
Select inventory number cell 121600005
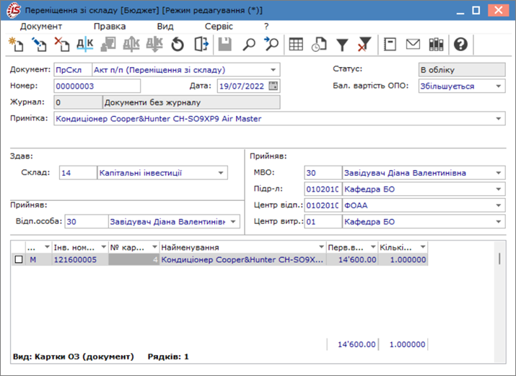[80, 260]
